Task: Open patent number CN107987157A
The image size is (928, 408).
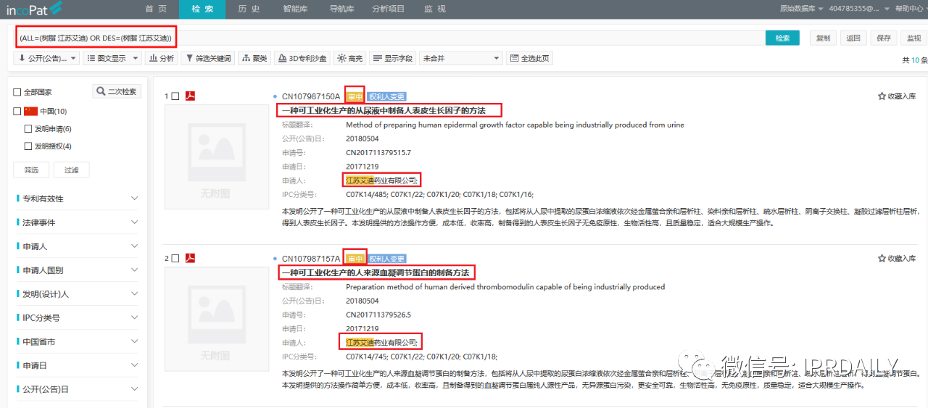Action: (x=311, y=259)
